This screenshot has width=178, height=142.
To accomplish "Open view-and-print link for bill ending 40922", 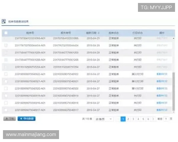I will pos(162,74).
